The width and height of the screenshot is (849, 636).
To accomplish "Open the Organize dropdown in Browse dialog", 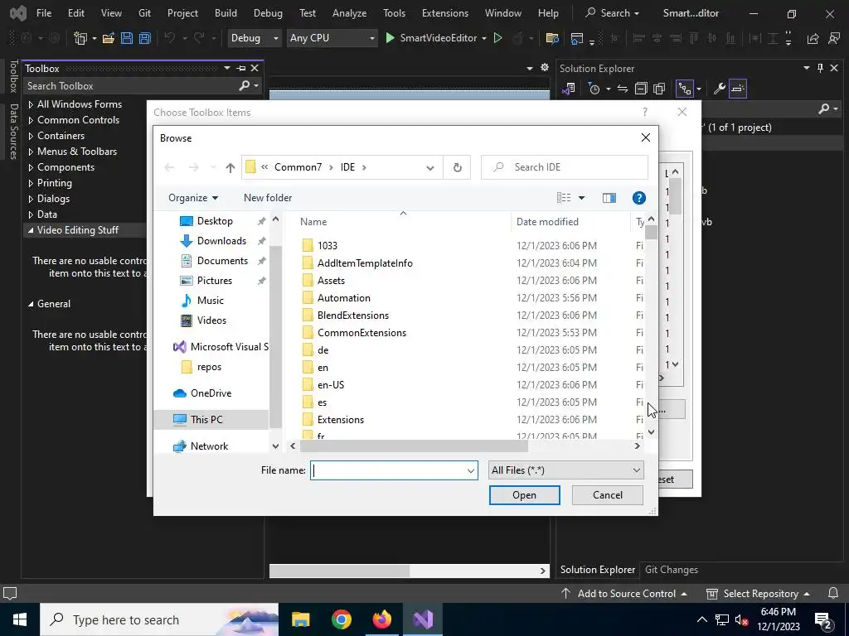I will pyautogui.click(x=193, y=198).
